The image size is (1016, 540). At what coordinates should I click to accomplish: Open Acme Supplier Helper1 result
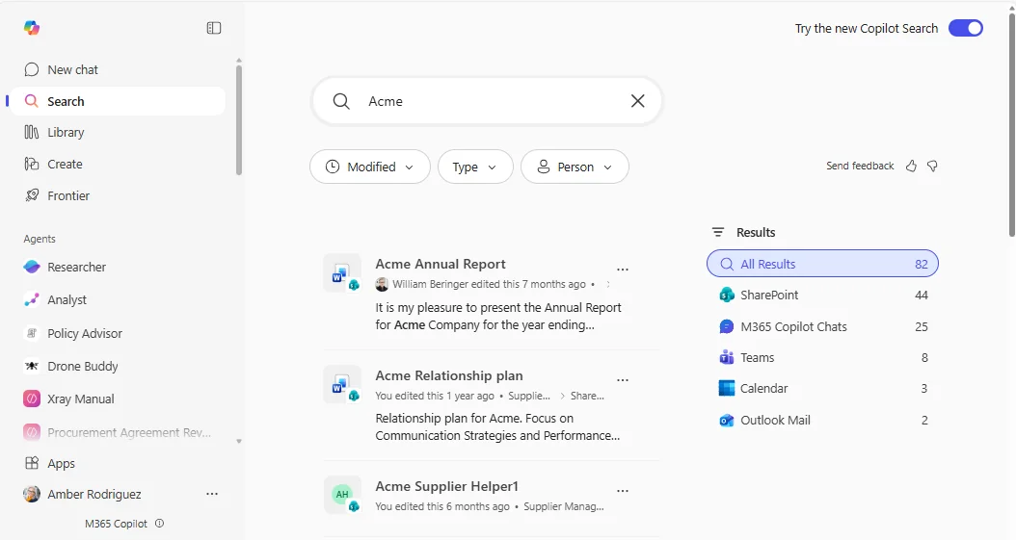[447, 486]
